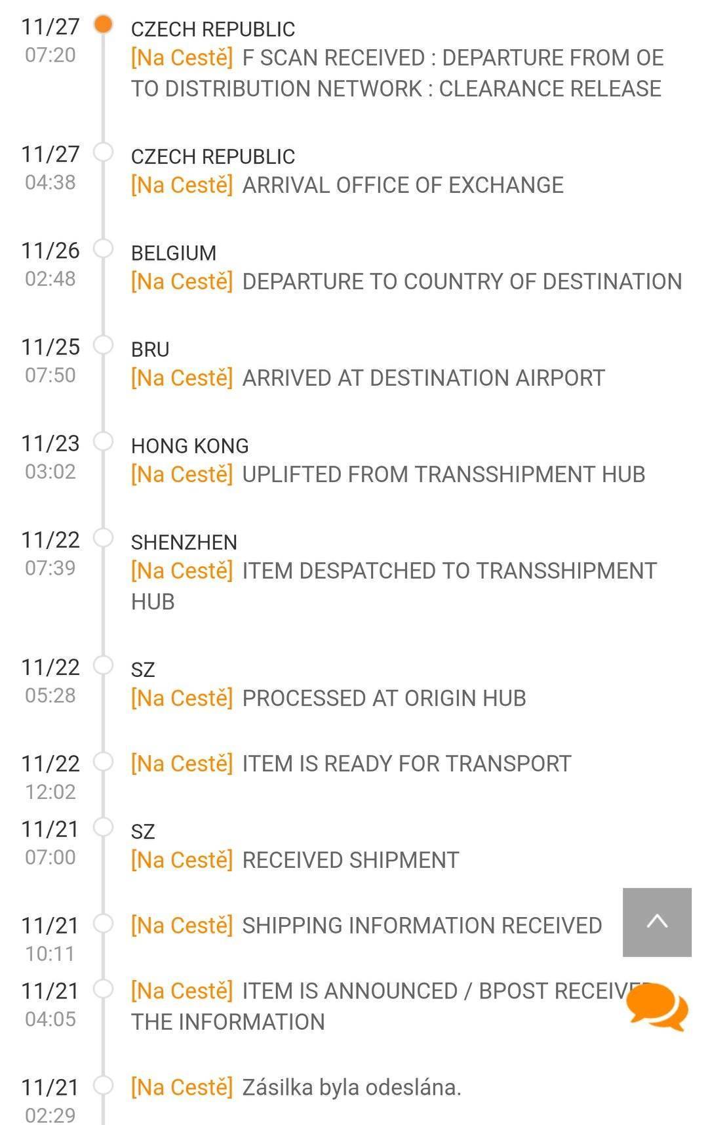
Task: Click timeline dot beside HONG KONG entry
Action: (103, 441)
